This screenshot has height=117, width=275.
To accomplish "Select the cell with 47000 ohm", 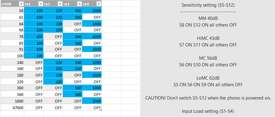I will point(12,108).
